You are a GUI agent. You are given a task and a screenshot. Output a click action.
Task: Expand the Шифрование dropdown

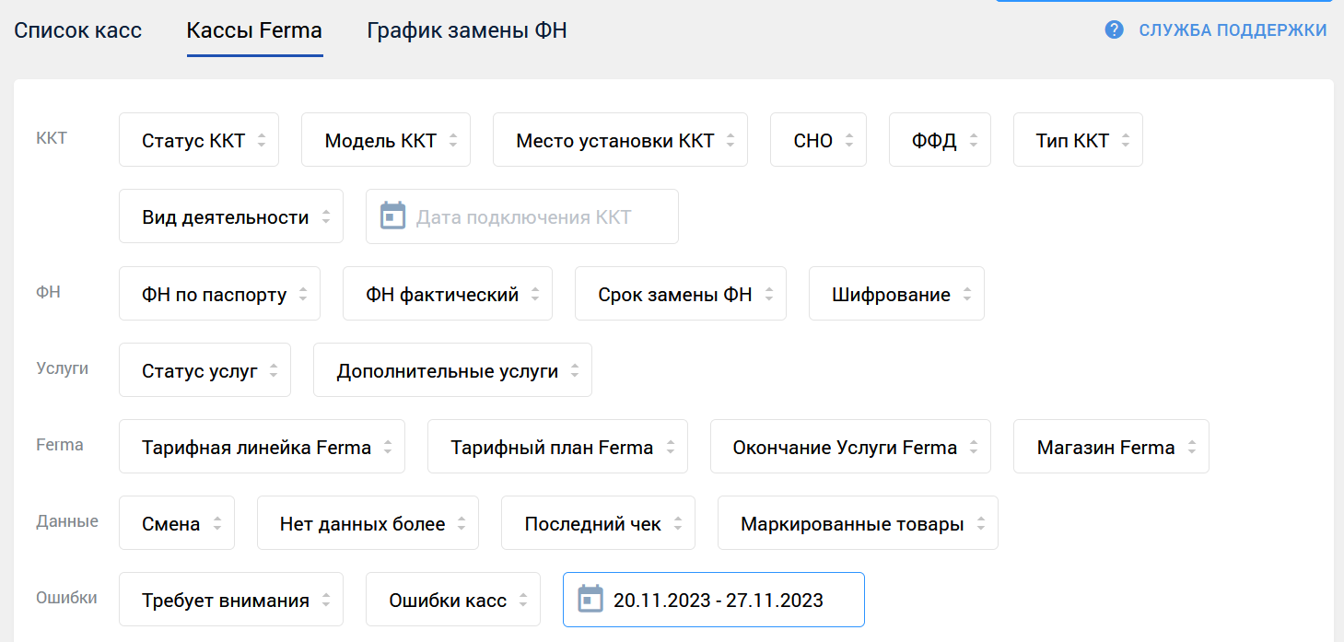click(x=896, y=294)
